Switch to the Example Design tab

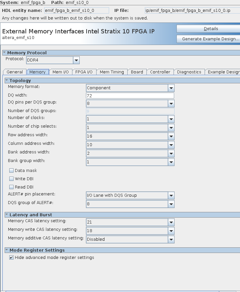coord(223,72)
